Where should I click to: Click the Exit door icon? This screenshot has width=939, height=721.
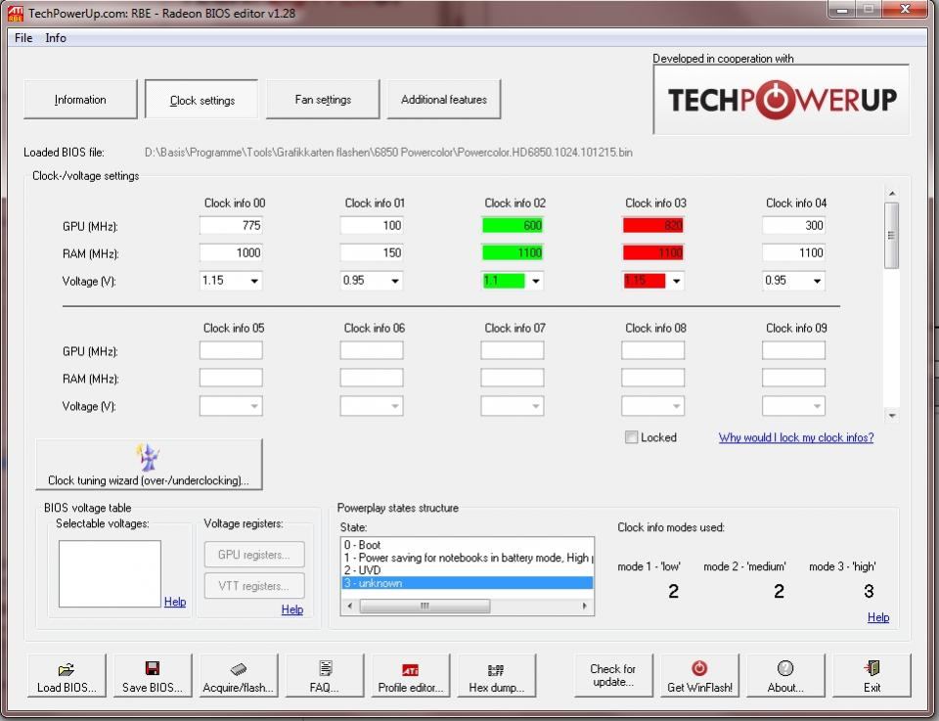coord(872,668)
